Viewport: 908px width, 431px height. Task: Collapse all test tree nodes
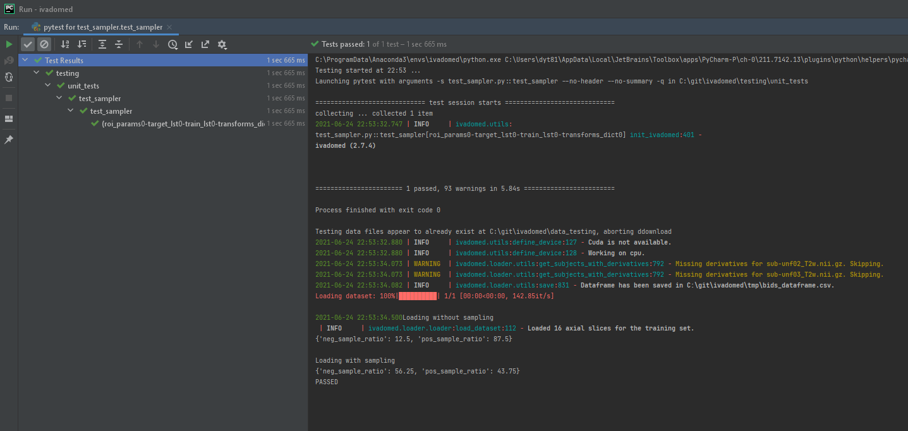coord(119,44)
